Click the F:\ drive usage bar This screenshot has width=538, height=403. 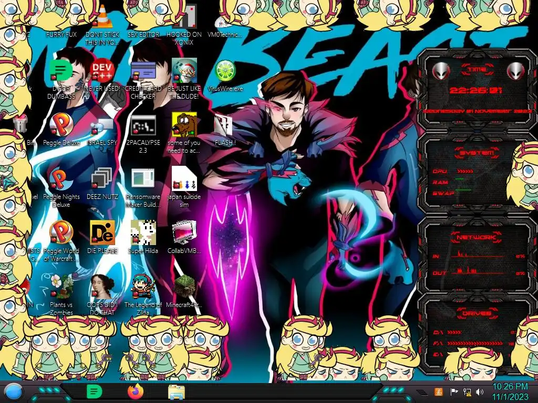click(475, 343)
